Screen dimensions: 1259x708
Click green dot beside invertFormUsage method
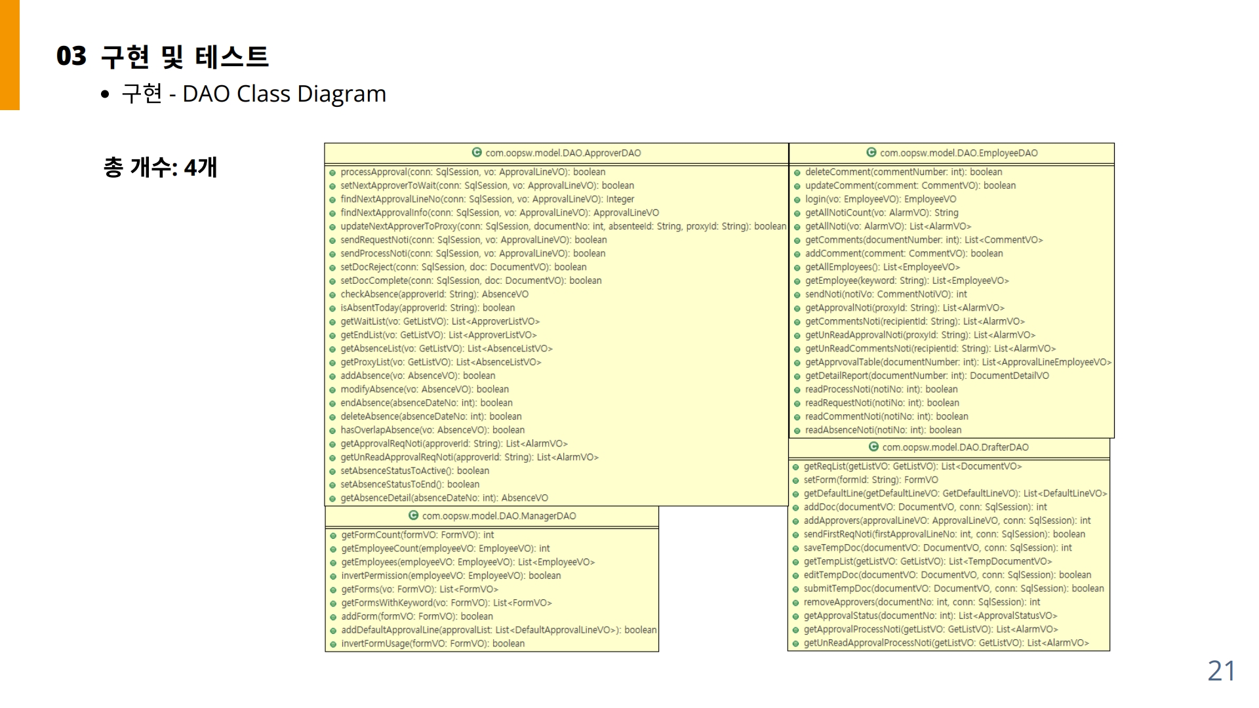click(x=333, y=644)
